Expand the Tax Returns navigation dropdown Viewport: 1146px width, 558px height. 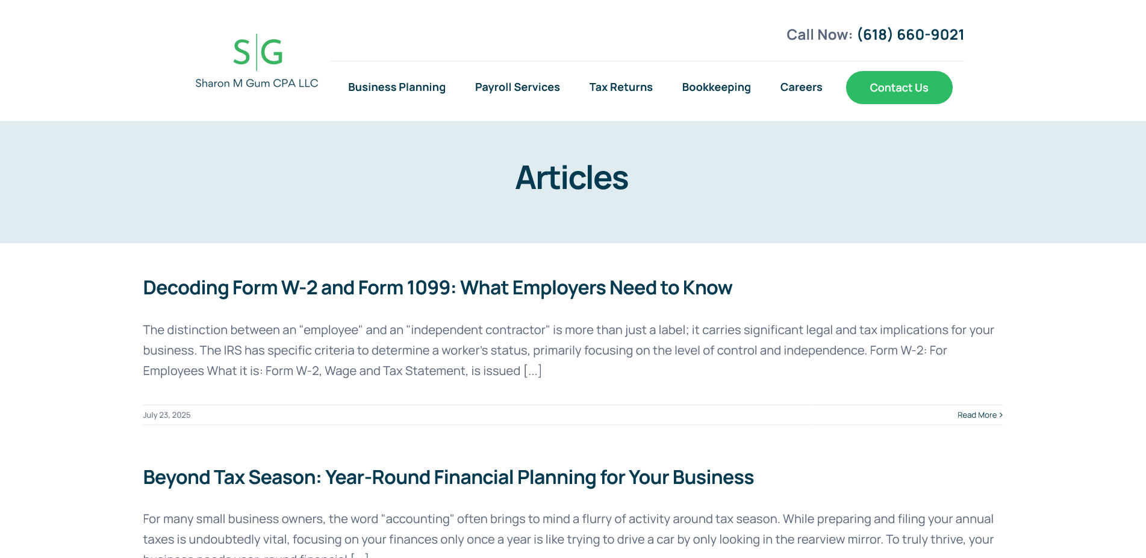pyautogui.click(x=620, y=87)
